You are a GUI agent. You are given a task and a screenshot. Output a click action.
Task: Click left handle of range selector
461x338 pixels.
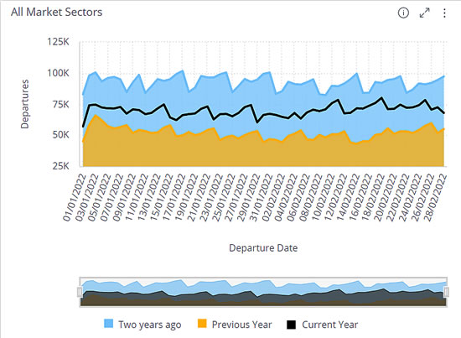click(80, 292)
